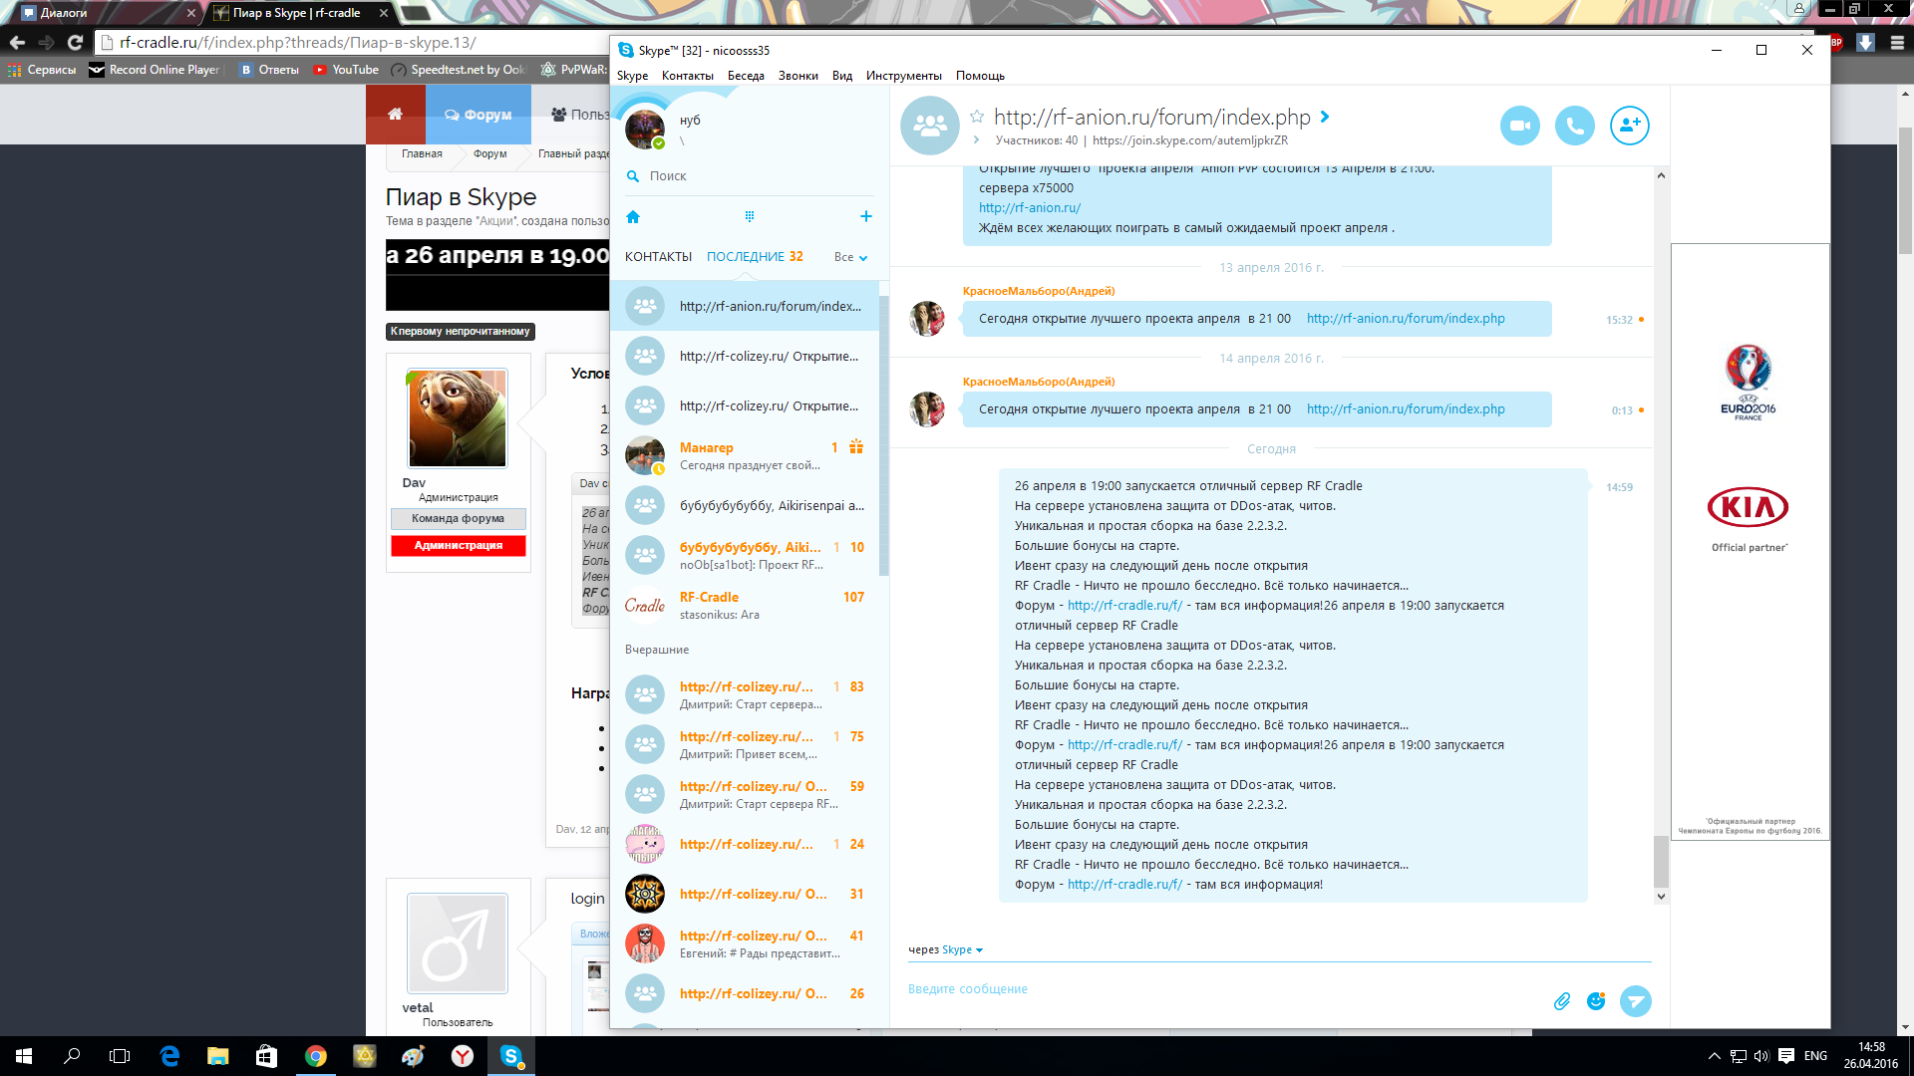Open the Skype dial pad icon

click(x=750, y=216)
